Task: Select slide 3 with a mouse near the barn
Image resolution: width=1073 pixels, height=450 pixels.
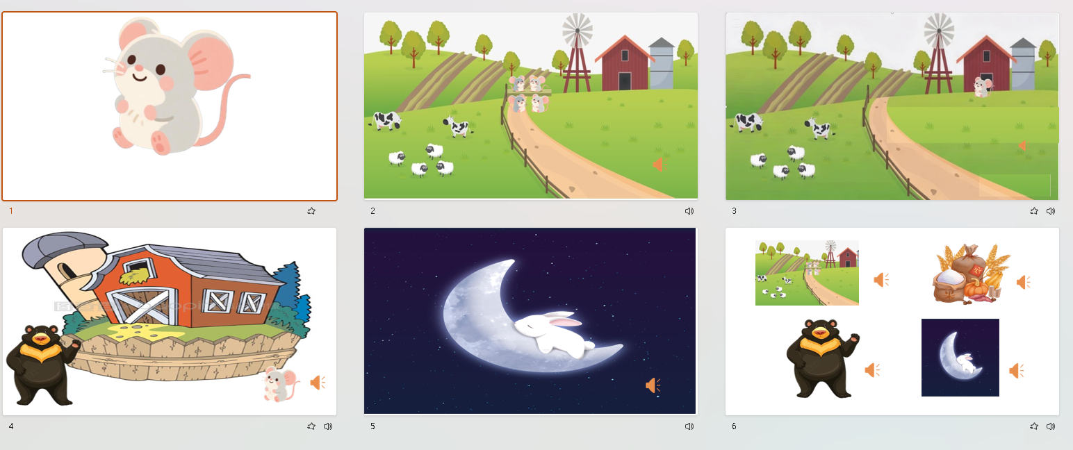Action: pyautogui.click(x=892, y=106)
